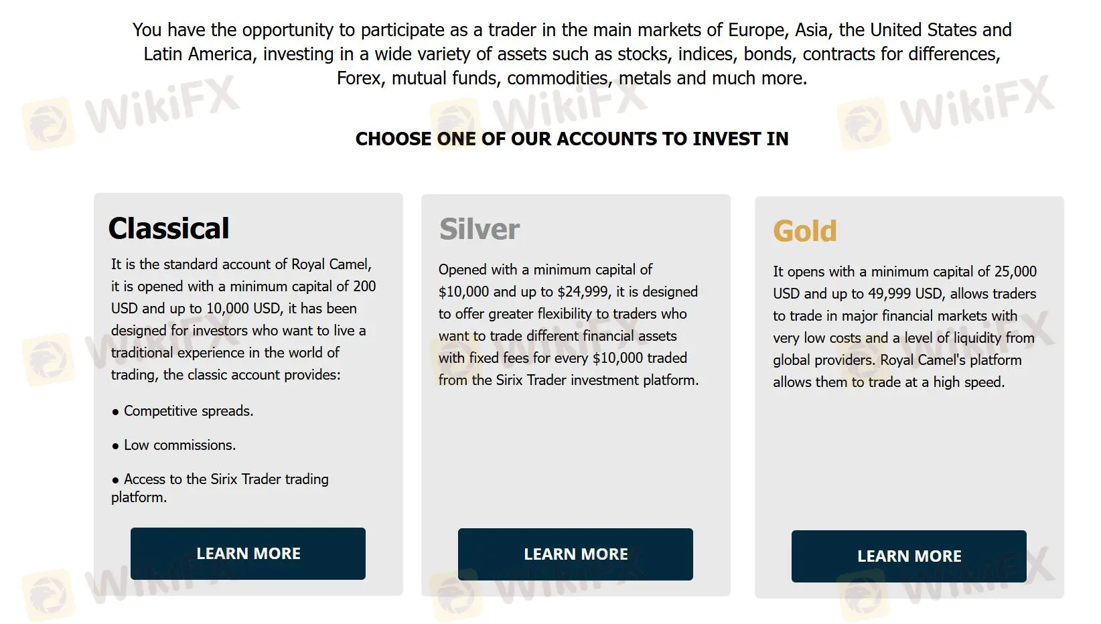Click the intro line about participating as a trader
The width and height of the screenshot is (1101, 624).
[x=572, y=30]
